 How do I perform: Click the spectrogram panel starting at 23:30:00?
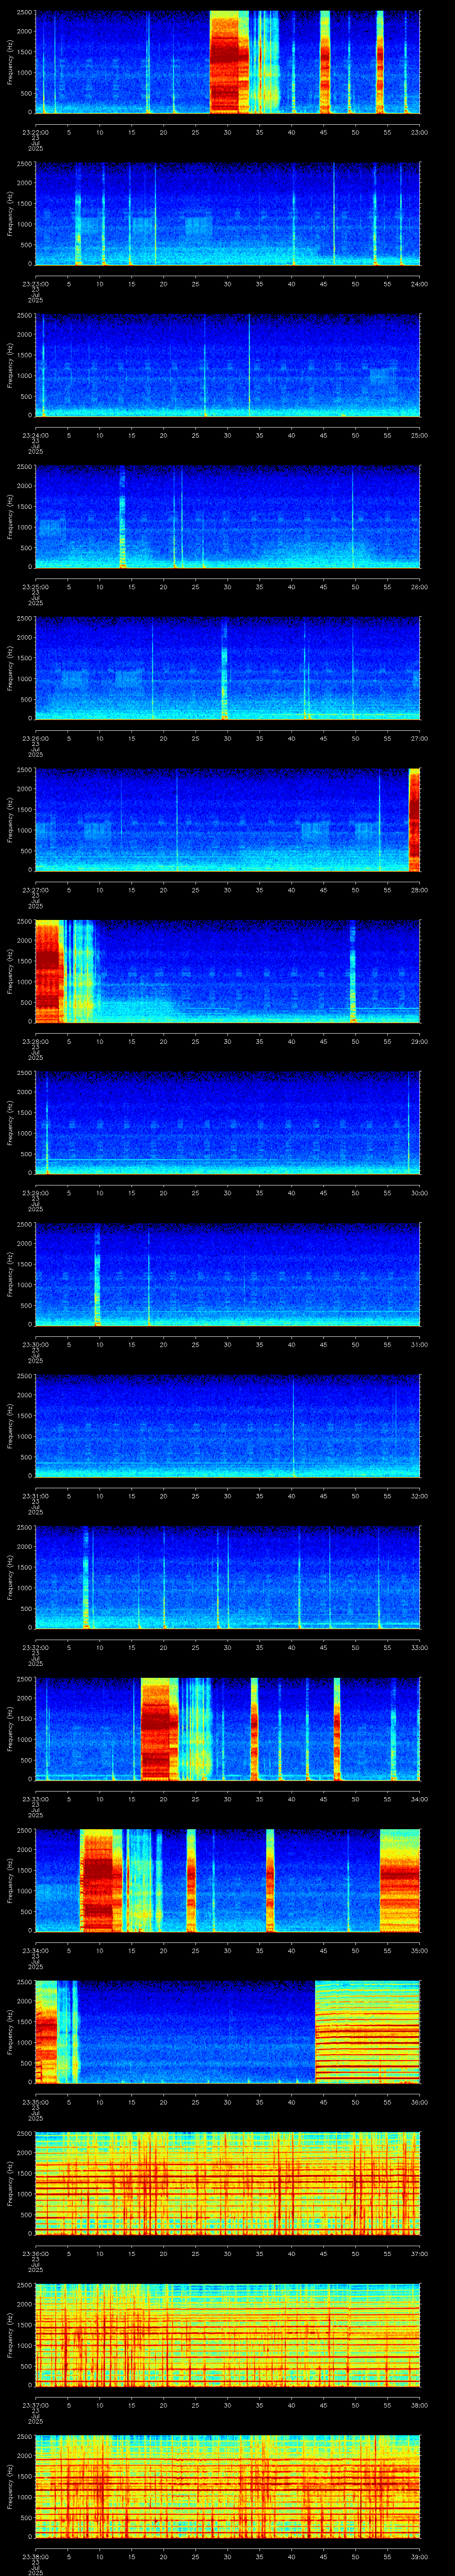pyautogui.click(x=228, y=1274)
